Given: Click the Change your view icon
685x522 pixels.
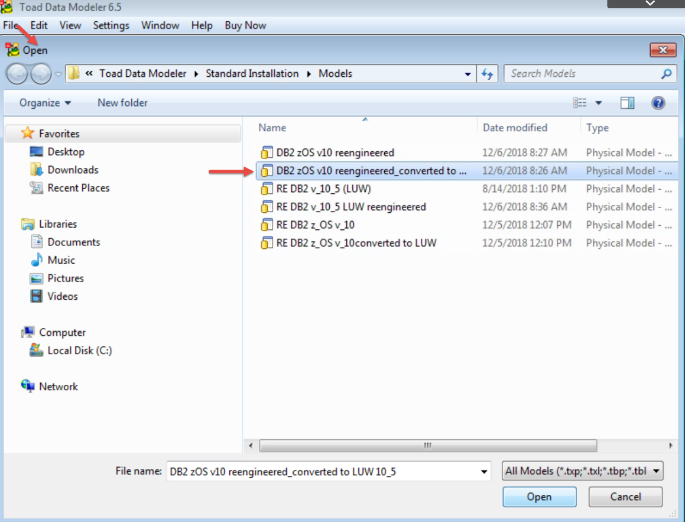Looking at the screenshot, I should pyautogui.click(x=580, y=103).
